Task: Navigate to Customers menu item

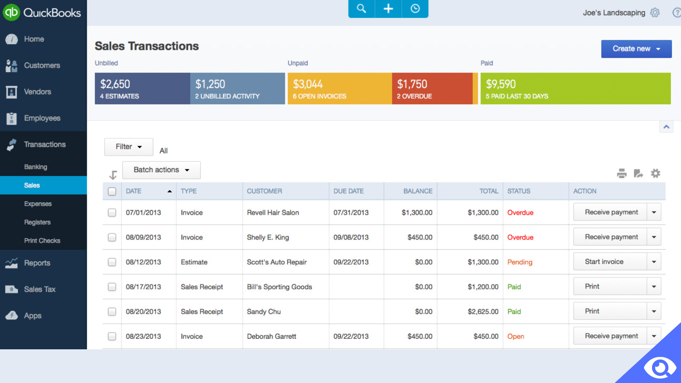Action: (x=42, y=66)
